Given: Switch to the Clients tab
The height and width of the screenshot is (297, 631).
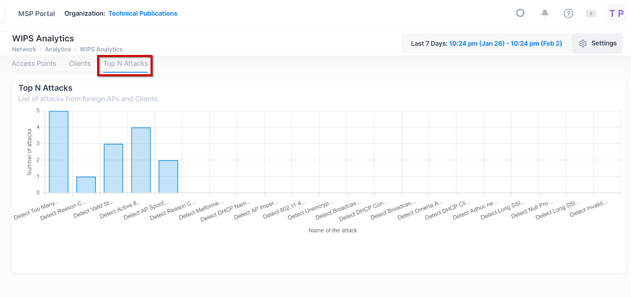Looking at the screenshot, I should point(79,63).
